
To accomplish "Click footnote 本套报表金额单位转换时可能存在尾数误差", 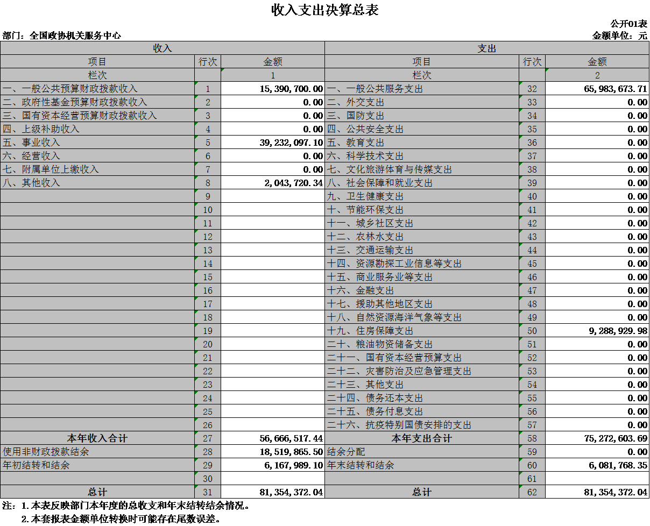I will (121, 519).
